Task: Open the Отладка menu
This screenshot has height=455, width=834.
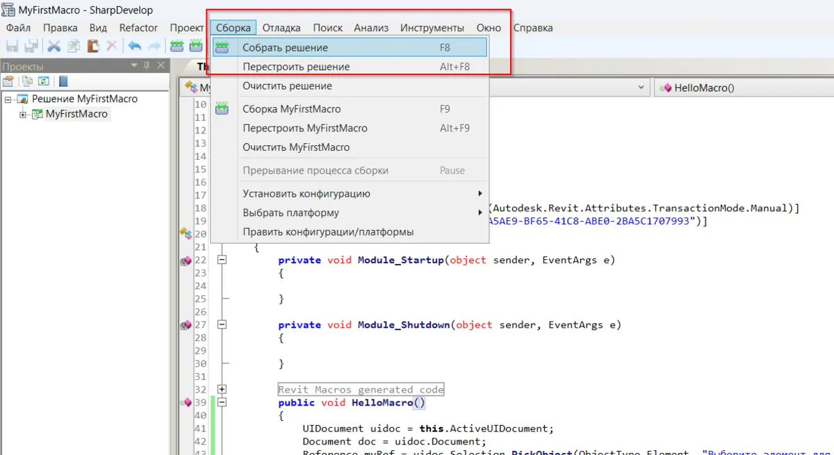Action: tap(281, 28)
